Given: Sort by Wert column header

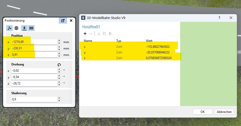Looking at the screenshot, I should [x=149, y=41].
